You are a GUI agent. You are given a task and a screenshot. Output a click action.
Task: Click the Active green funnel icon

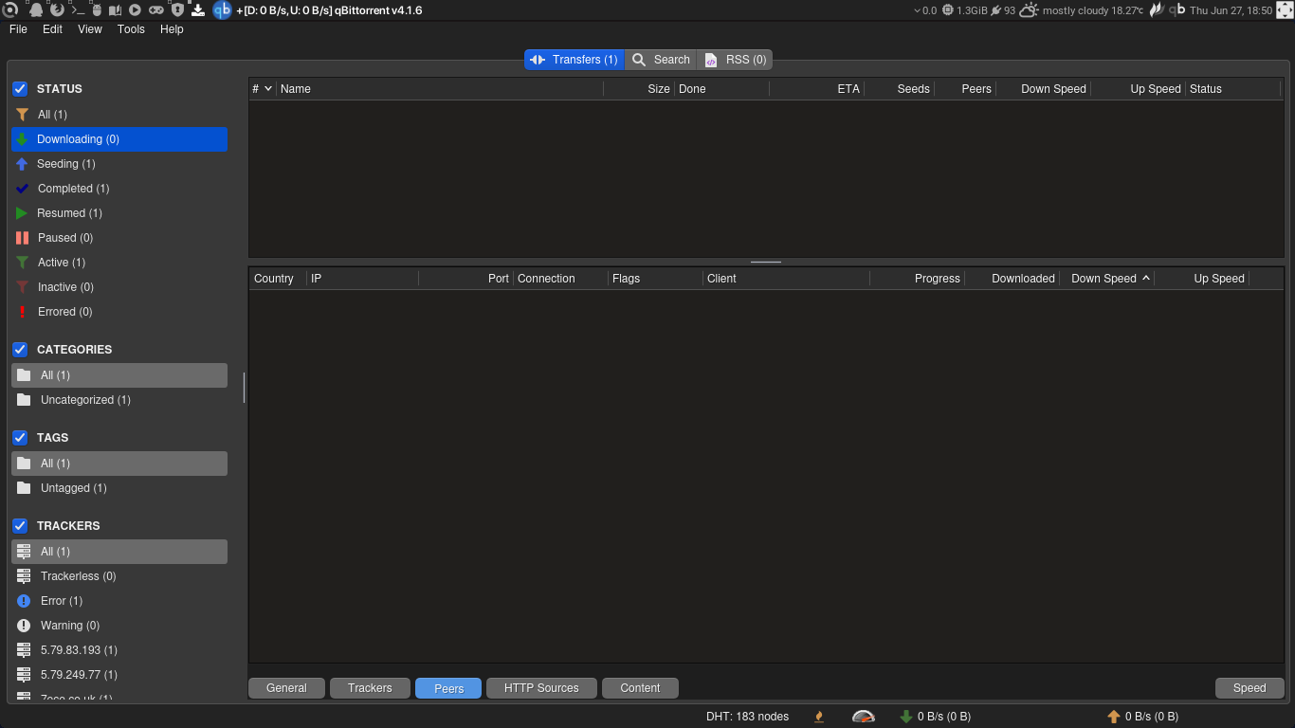[x=23, y=263]
